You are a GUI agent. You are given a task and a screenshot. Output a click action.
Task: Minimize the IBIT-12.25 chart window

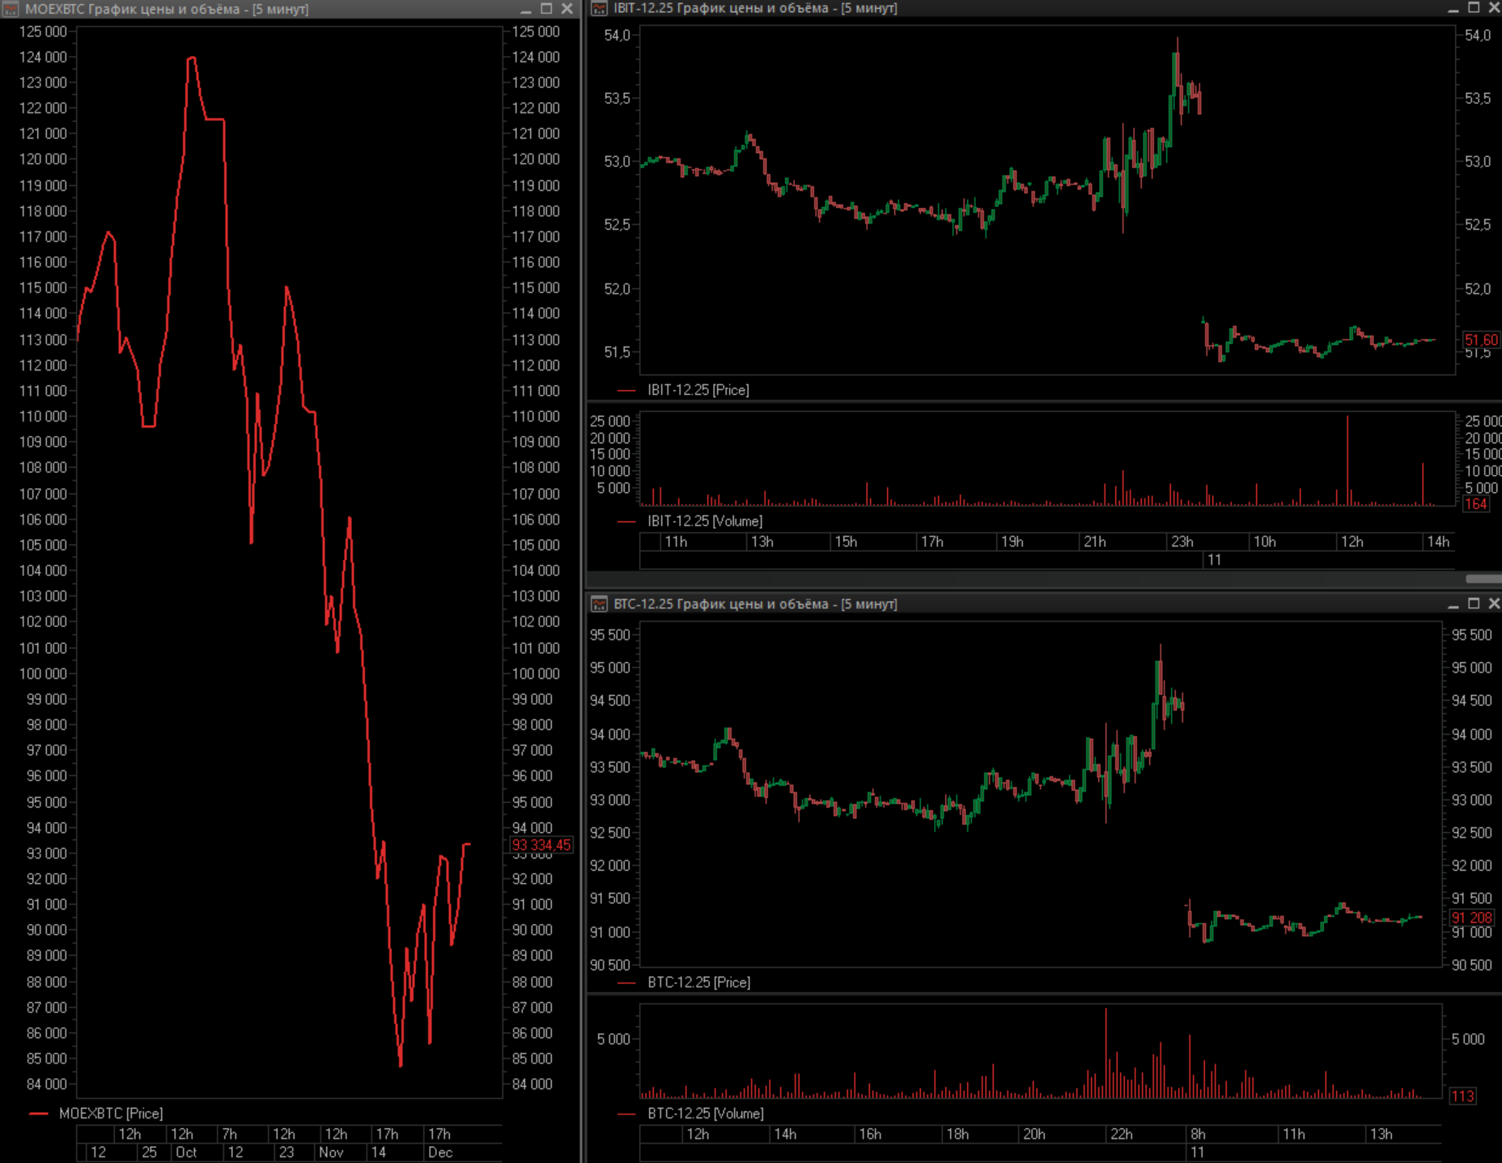point(1453,8)
